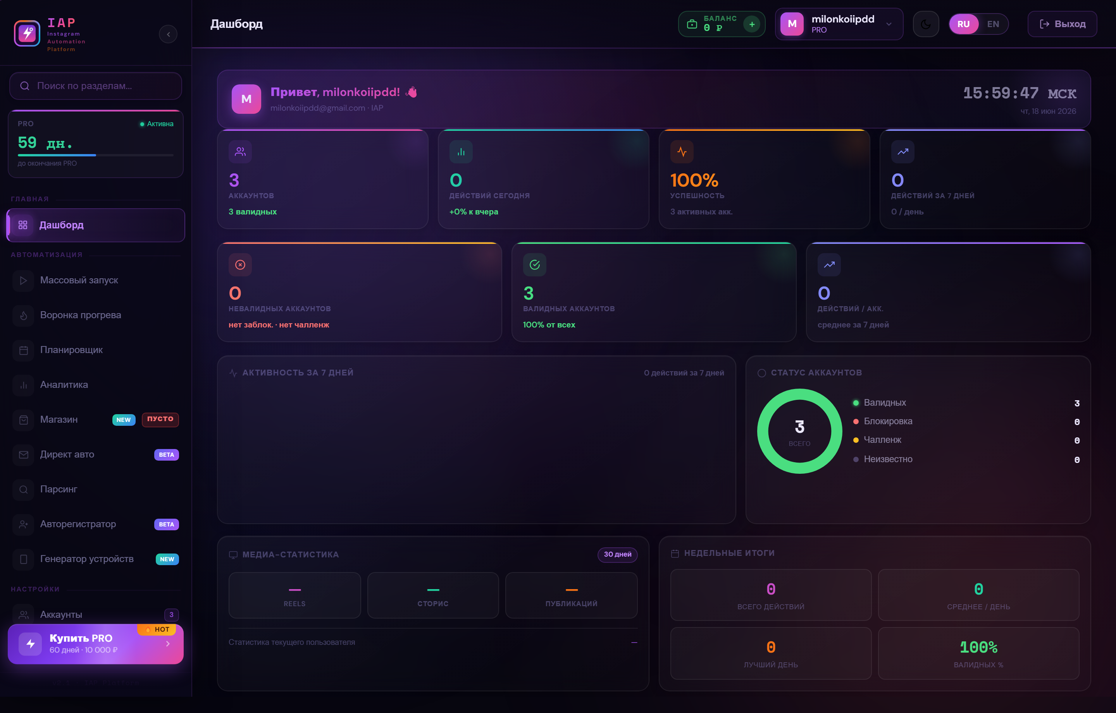Open the milonkoiipdd profile dropdown
The height and width of the screenshot is (713, 1116).
click(839, 24)
